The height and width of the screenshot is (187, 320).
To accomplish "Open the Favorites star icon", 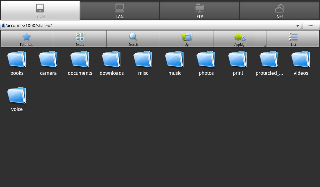I will point(27,39).
